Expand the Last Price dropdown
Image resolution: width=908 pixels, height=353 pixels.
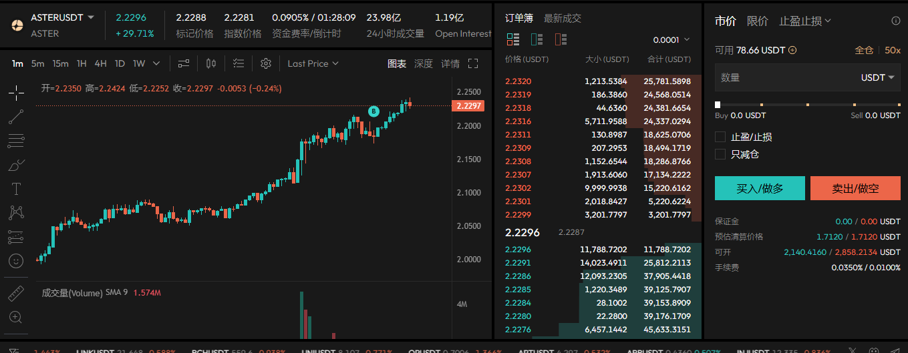[x=313, y=63]
